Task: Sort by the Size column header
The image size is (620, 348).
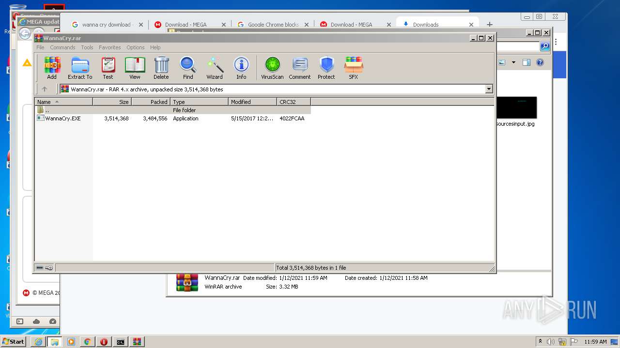Action: 112,102
